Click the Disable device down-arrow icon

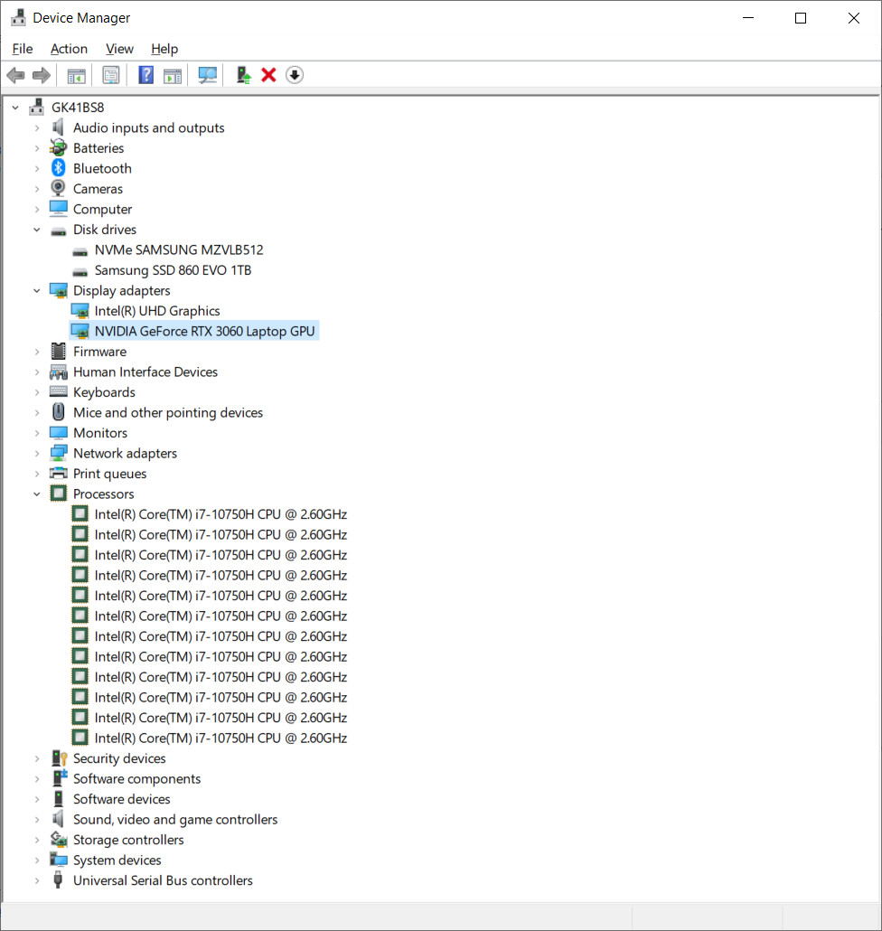tap(295, 75)
